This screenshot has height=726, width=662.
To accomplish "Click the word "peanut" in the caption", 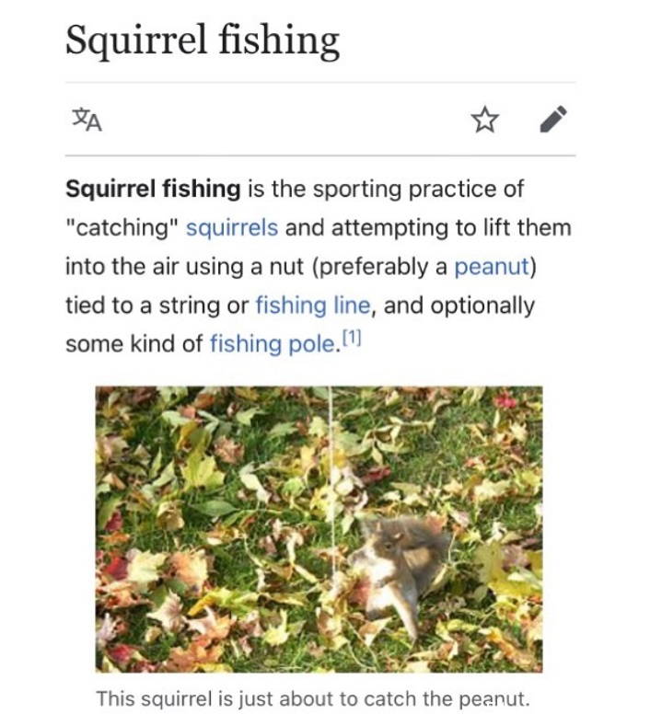I will tap(494, 699).
